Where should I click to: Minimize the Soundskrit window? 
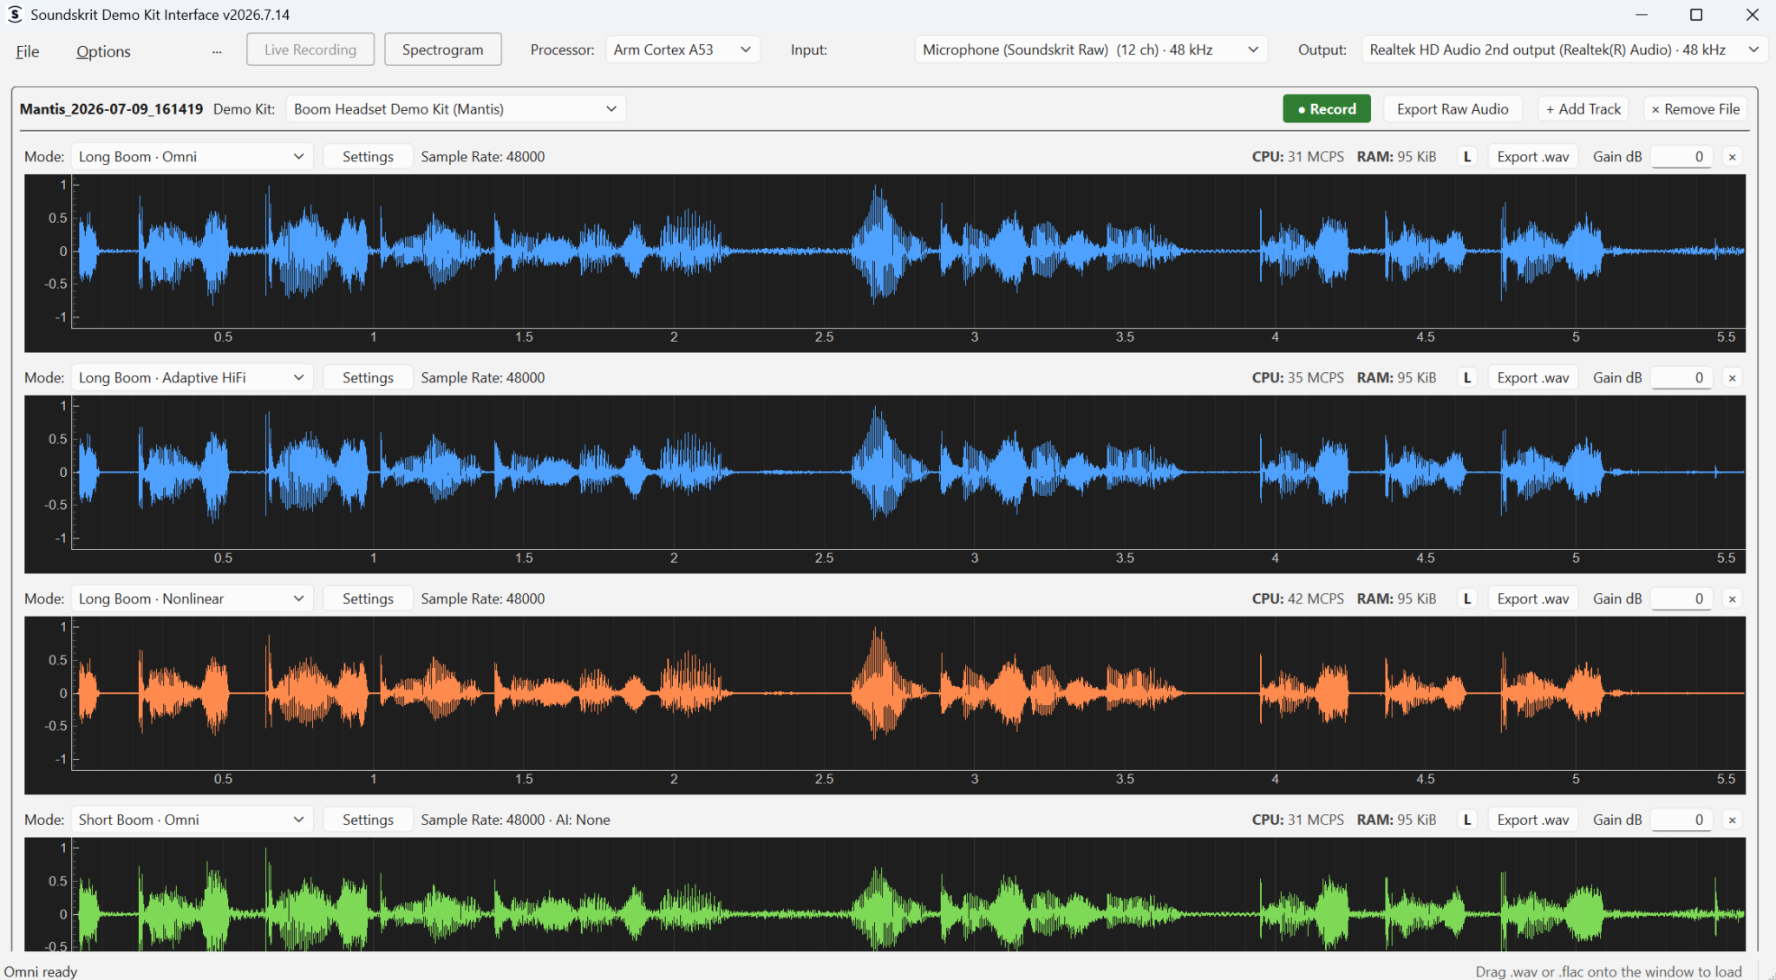click(x=1641, y=15)
